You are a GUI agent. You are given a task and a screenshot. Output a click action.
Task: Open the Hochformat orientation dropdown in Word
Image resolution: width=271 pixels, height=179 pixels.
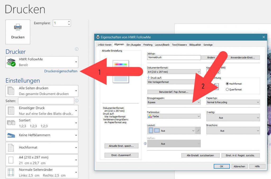(x=42, y=148)
